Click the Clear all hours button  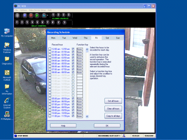click(x=113, y=108)
